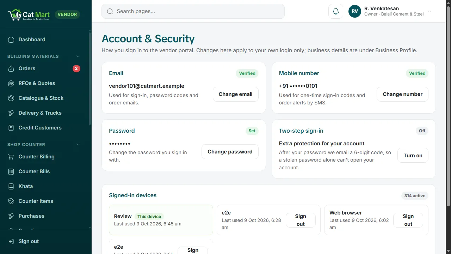
Task: Click the Delivery & Trucks icon
Action: pyautogui.click(x=11, y=113)
